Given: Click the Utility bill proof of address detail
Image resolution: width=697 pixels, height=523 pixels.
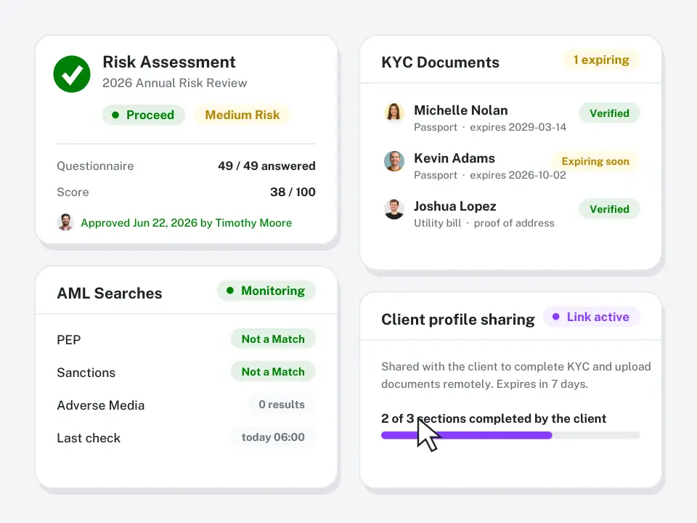Looking at the screenshot, I should pos(484,223).
